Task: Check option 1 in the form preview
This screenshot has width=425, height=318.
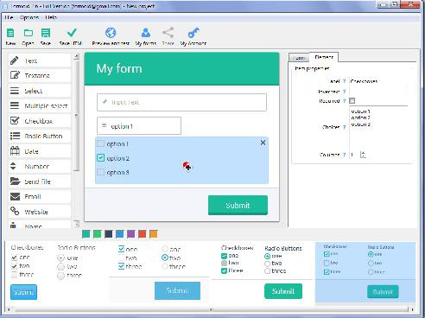Action: pos(100,143)
